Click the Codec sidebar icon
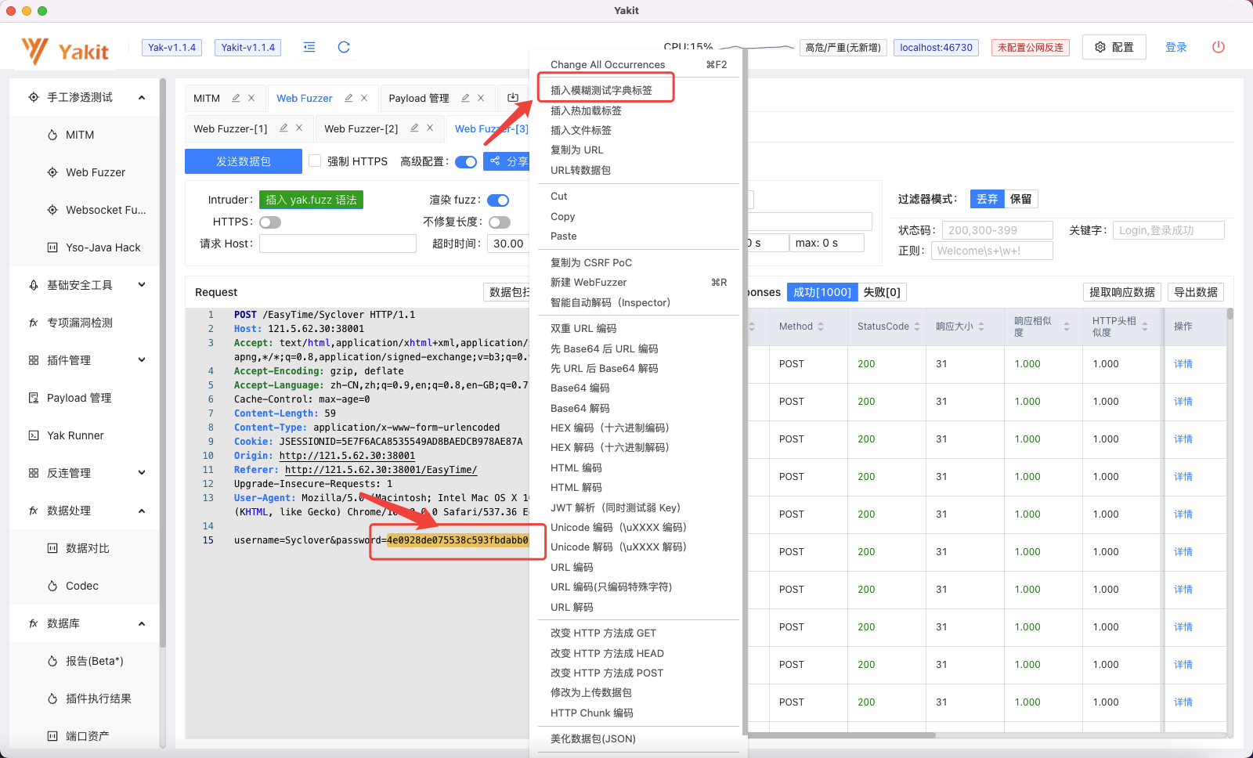 (52, 586)
